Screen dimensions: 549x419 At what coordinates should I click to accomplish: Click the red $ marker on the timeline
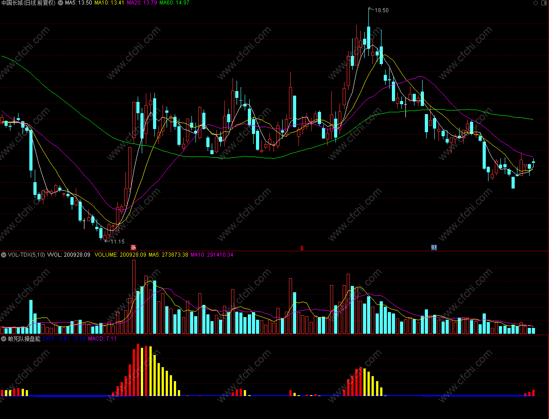click(x=302, y=247)
